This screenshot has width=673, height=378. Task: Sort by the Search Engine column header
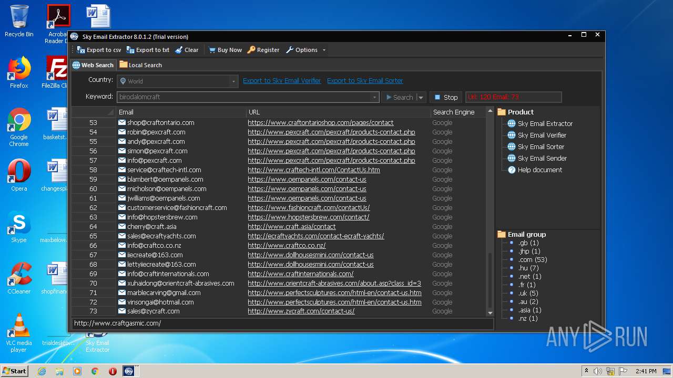[457, 112]
